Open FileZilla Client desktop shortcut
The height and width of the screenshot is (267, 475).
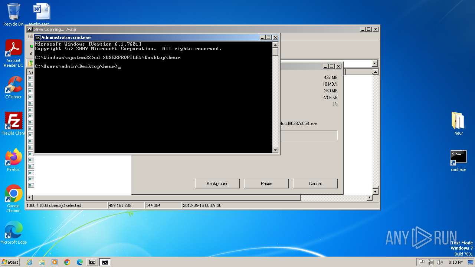click(13, 124)
